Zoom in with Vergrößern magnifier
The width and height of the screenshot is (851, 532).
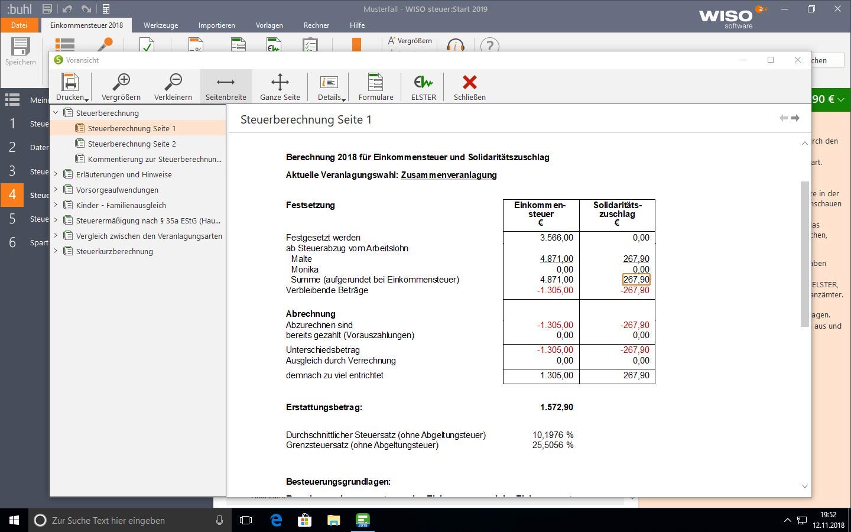pos(121,86)
